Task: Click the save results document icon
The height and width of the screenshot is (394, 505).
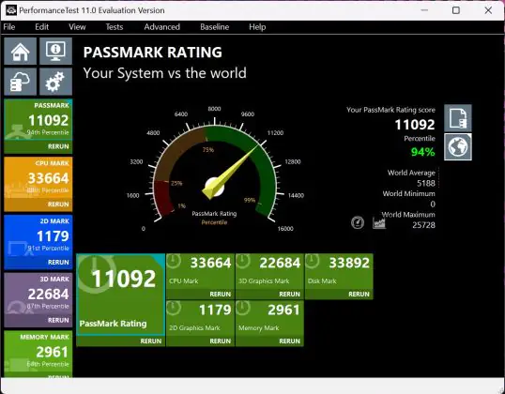Action: click(x=458, y=118)
